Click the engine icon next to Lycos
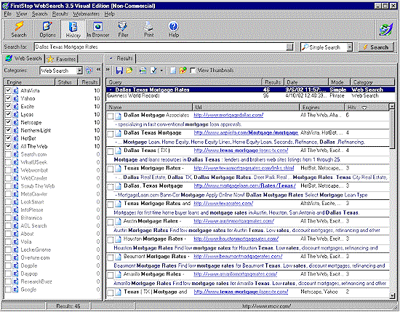 pos(15,114)
